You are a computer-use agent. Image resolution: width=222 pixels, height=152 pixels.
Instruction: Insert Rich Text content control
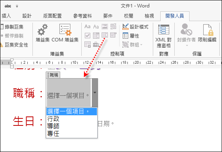point(88,27)
